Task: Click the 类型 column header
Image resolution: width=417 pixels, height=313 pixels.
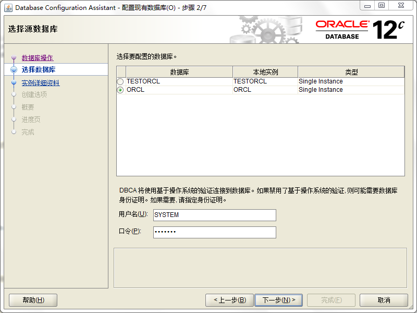Action: pyautogui.click(x=351, y=72)
